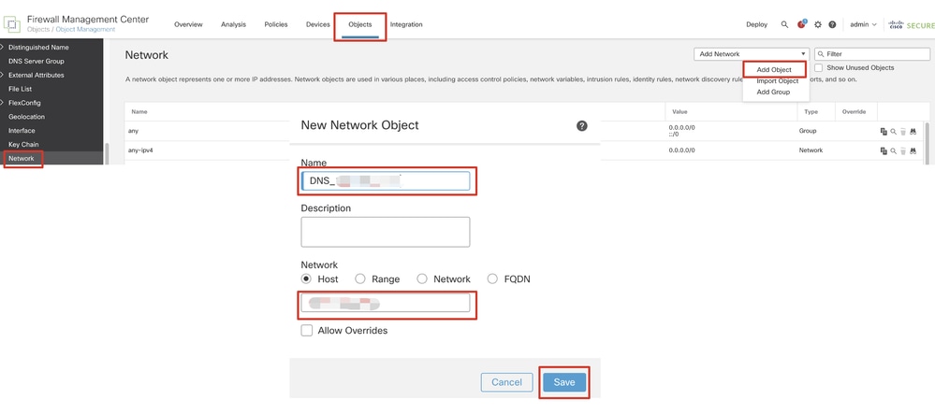
Task: Choose Add Group from dropdown menu
Action: (773, 93)
